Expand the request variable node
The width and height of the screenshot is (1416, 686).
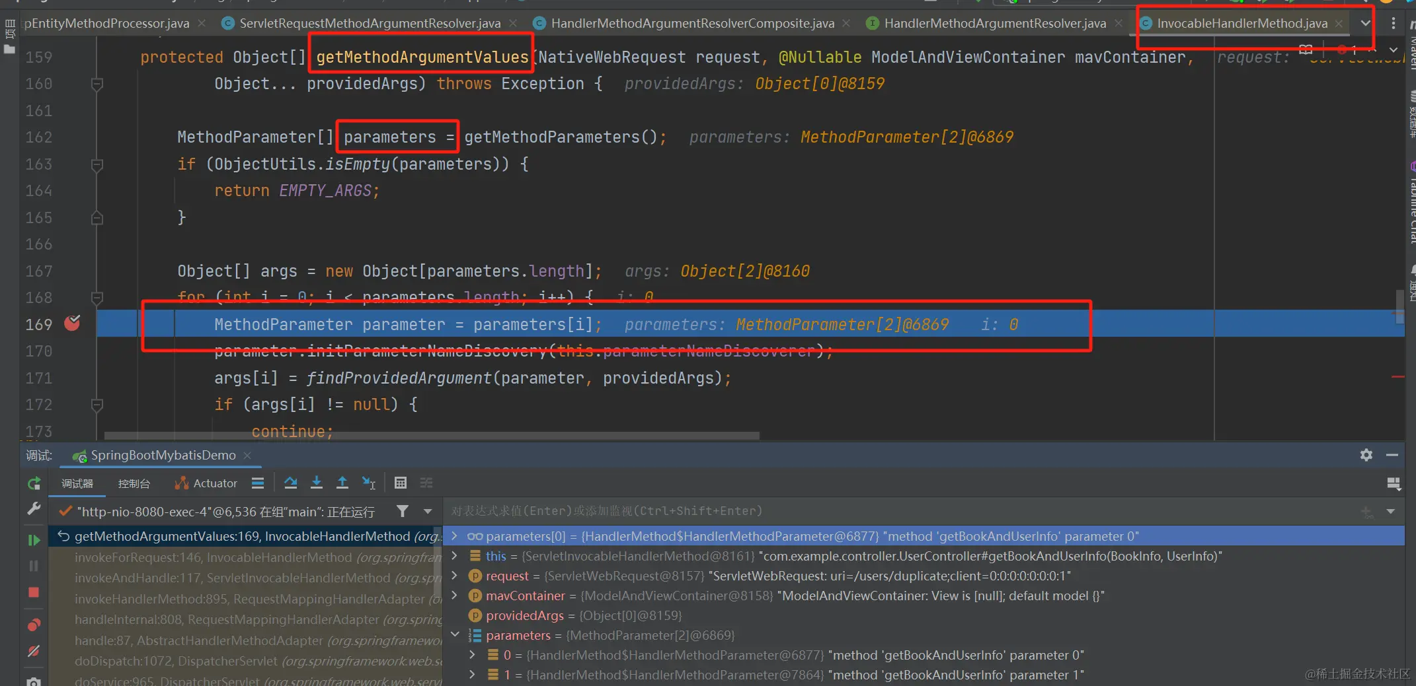point(454,576)
